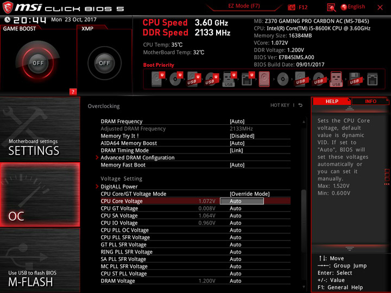Open the BIOS search magnifier icon
This screenshot has width=391, height=293.
click(x=331, y=8)
